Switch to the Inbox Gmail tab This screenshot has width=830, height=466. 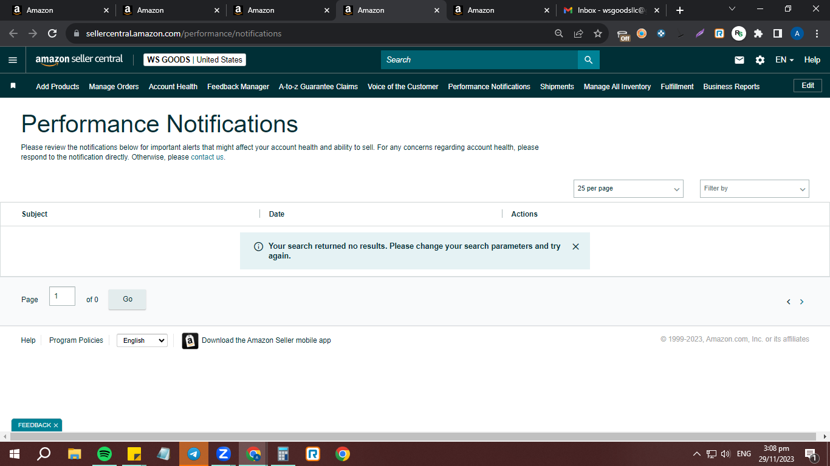611,10
